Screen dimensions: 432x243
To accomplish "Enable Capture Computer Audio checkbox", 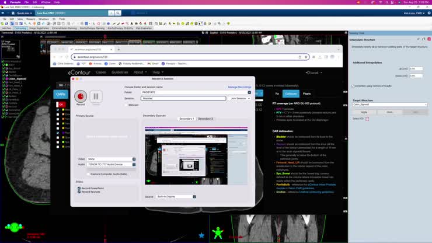I will click(x=88, y=174).
